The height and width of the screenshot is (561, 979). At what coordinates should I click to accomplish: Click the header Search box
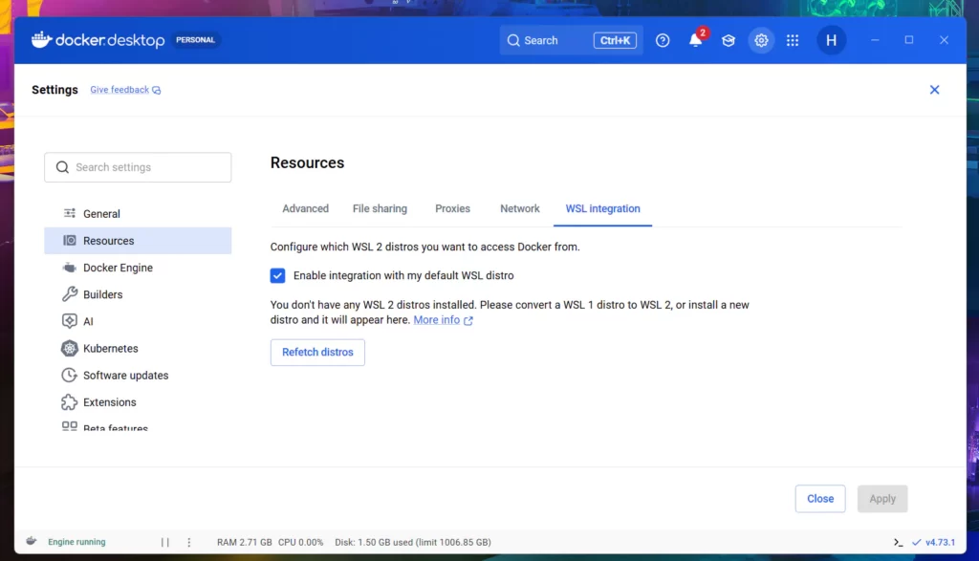pyautogui.click(x=571, y=40)
